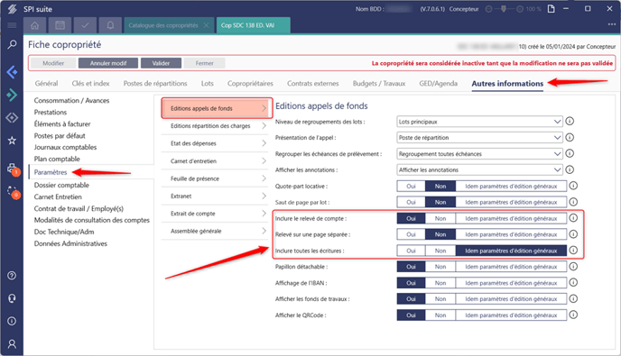The height and width of the screenshot is (356, 621).
Task: Expand Carnet d'entretien section
Action: [215, 161]
